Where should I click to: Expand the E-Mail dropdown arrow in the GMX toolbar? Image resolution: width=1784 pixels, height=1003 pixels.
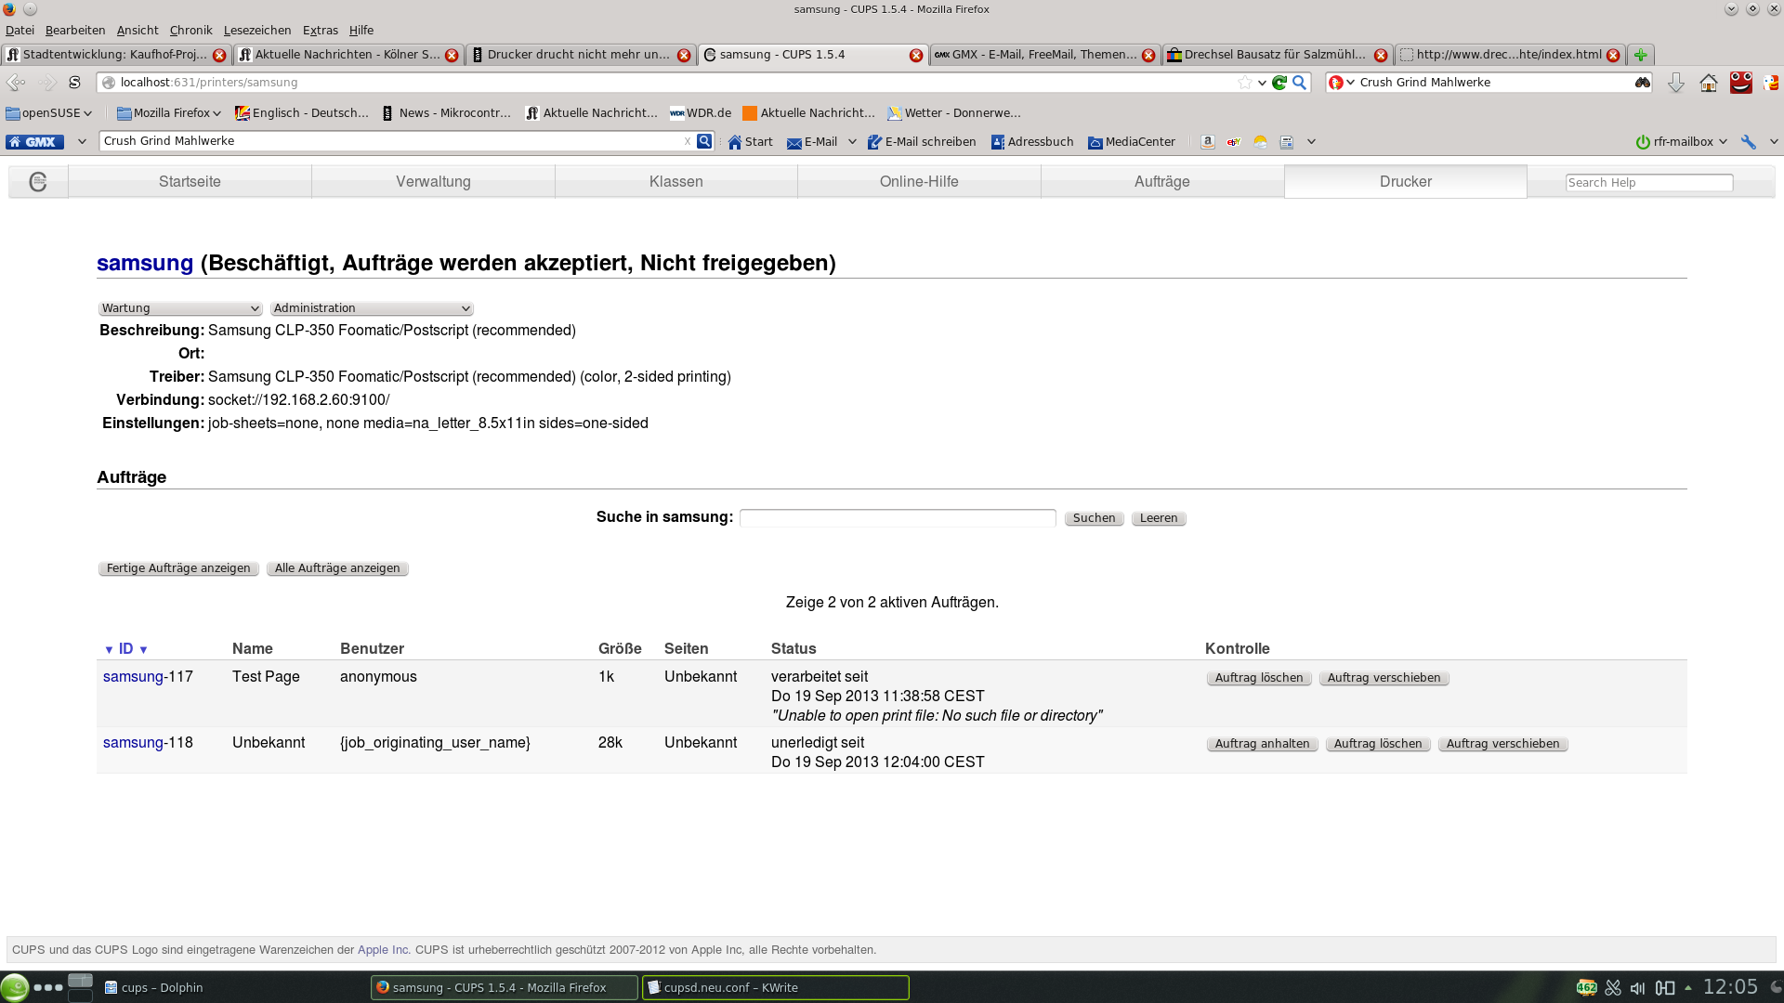coord(852,142)
